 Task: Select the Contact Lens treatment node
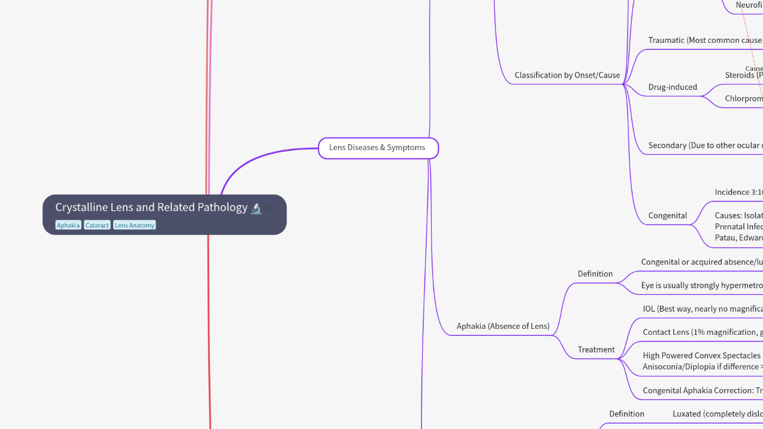coord(702,332)
